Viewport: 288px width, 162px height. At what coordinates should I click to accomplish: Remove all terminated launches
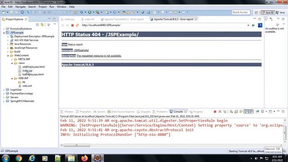coord(225,112)
